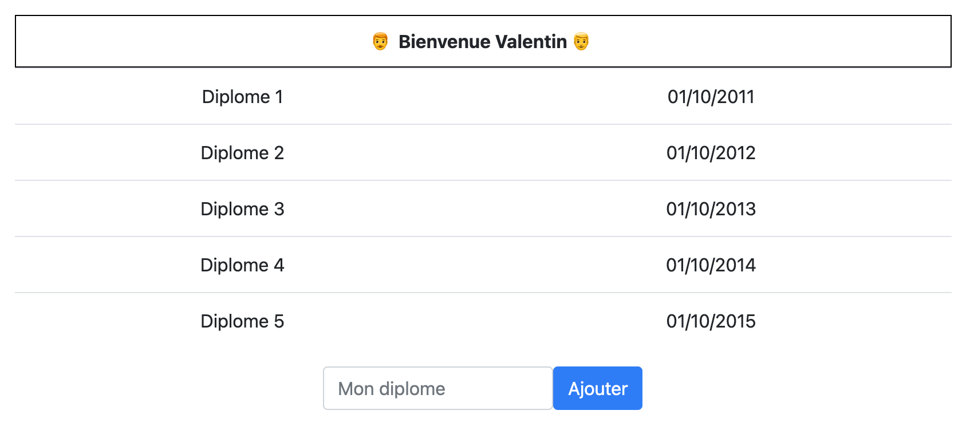This screenshot has width=970, height=426.
Task: Click the word Valentin in the header
Action: [531, 42]
